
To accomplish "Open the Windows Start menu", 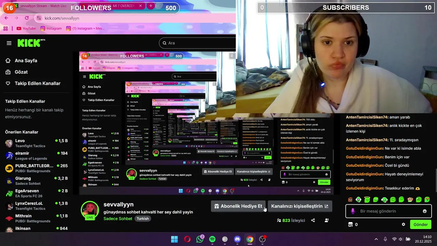I will pos(174,239).
